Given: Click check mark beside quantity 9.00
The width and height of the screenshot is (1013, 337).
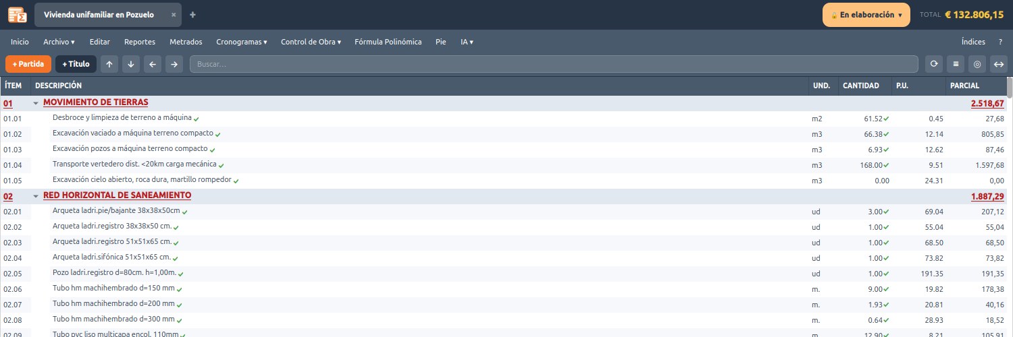Looking at the screenshot, I should [886, 289].
